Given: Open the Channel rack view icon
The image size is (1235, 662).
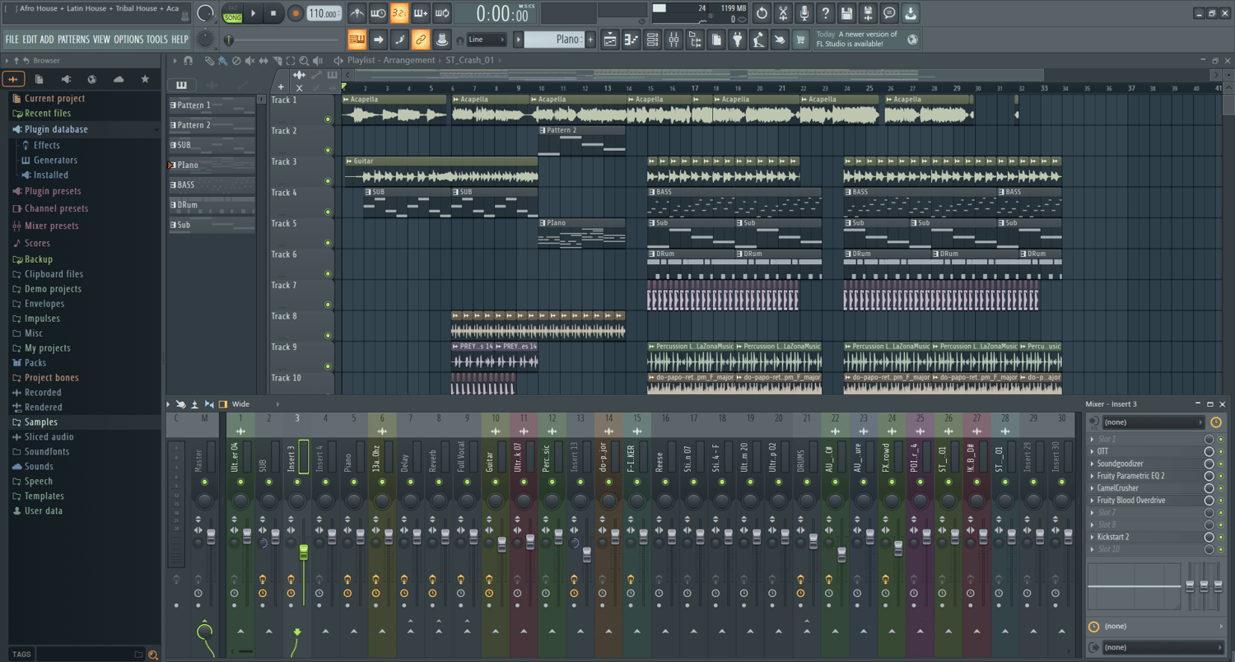Looking at the screenshot, I should [653, 39].
